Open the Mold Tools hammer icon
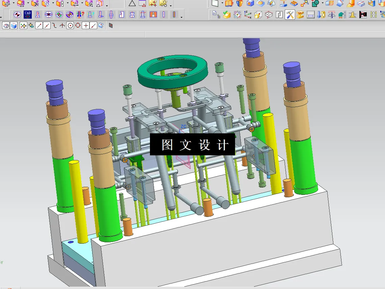The image size is (385, 289). (x=290, y=15)
